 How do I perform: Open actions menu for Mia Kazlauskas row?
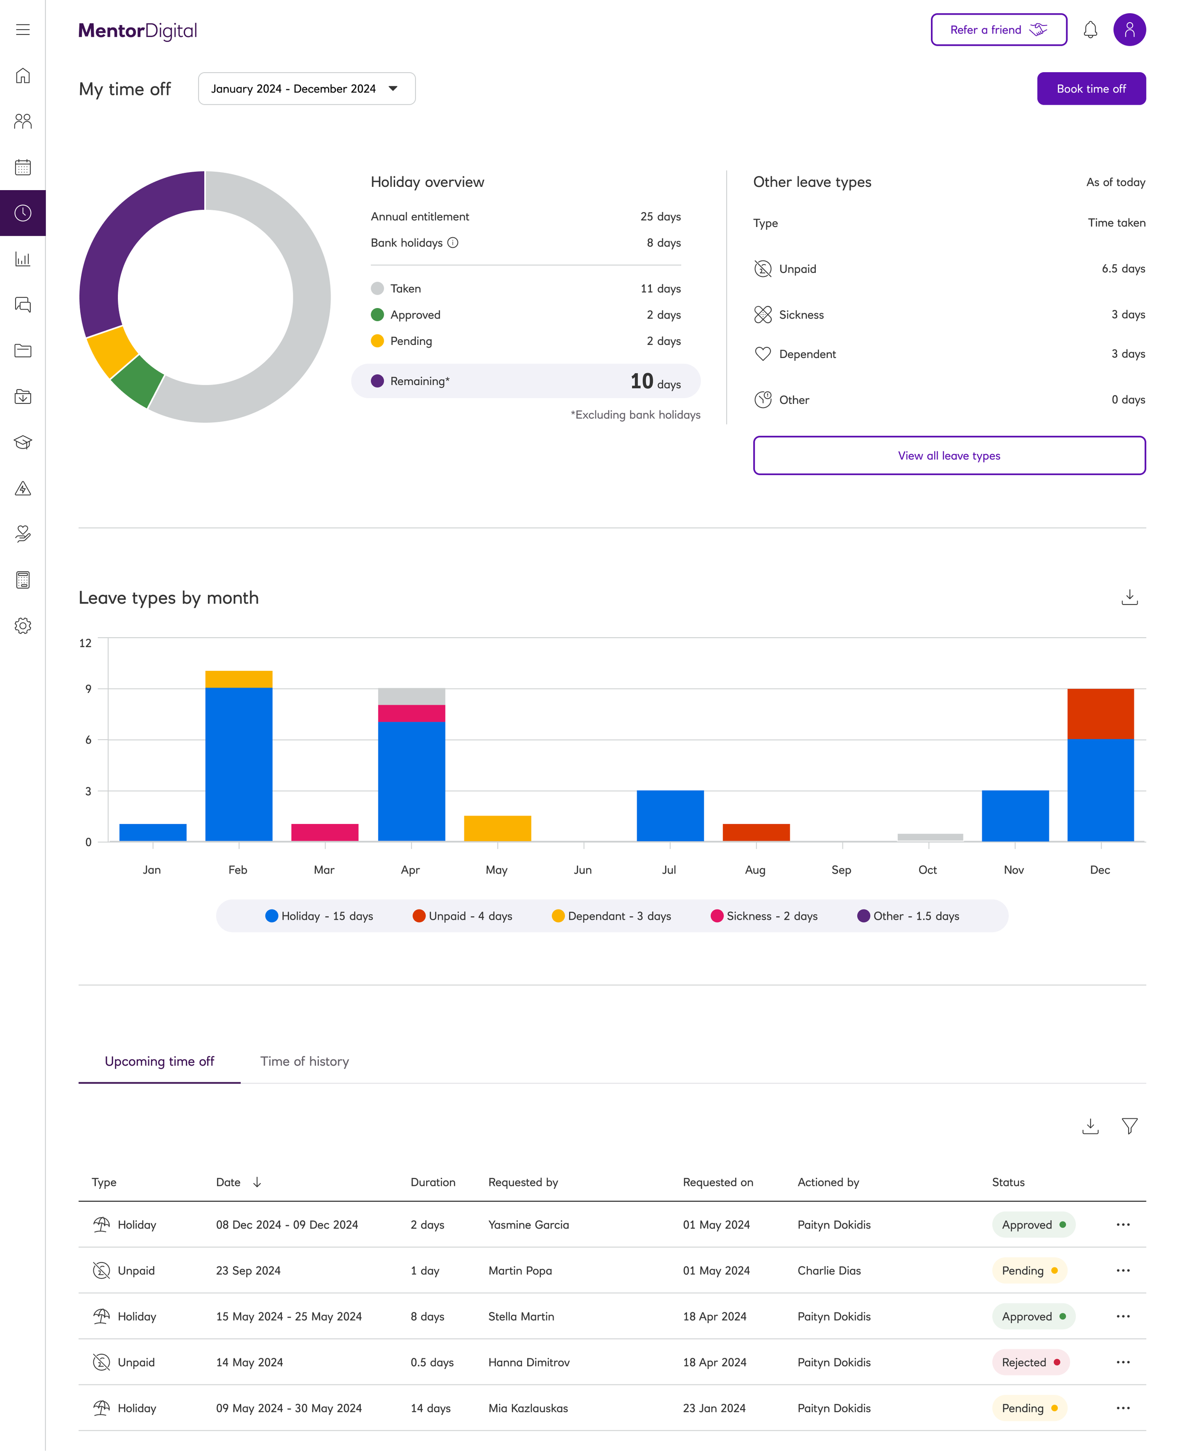1122,1408
